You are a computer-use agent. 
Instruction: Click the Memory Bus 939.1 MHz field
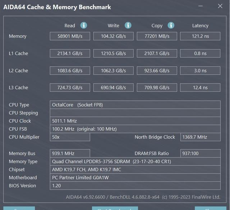[x=70, y=153]
